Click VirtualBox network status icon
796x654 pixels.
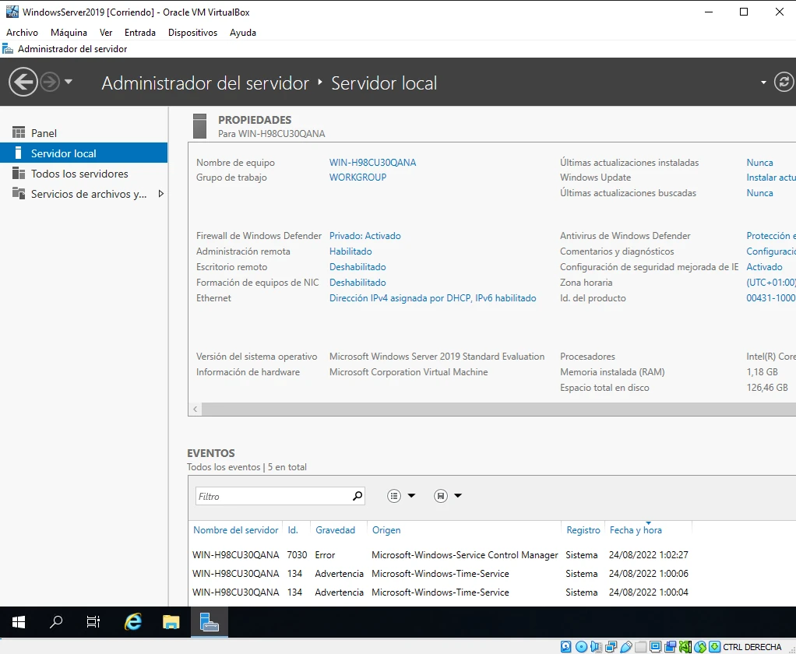click(611, 646)
